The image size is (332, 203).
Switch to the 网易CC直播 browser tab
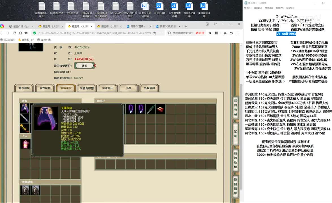tap(139, 27)
